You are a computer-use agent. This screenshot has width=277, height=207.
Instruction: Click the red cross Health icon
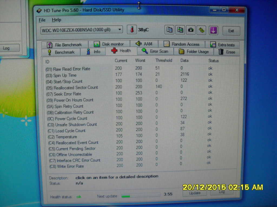click(x=114, y=50)
